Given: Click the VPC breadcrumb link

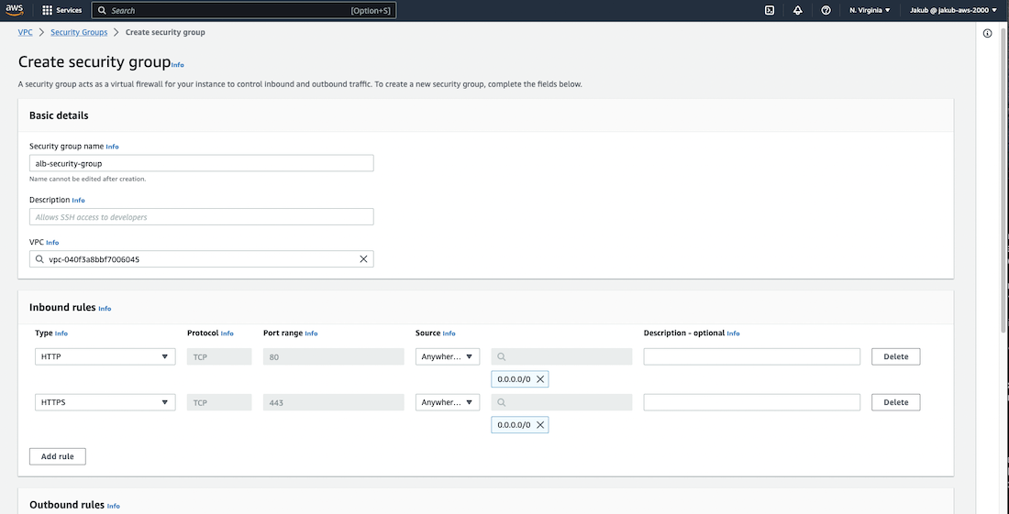Looking at the screenshot, I should click(x=26, y=32).
